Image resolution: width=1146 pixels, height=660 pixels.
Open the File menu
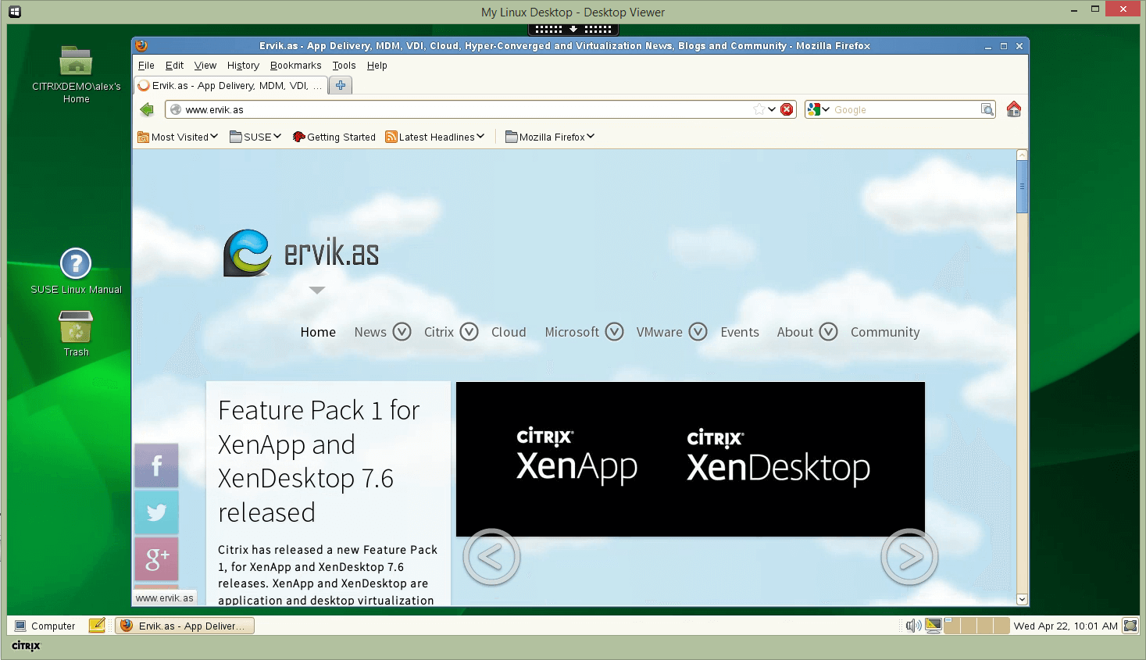(x=146, y=66)
